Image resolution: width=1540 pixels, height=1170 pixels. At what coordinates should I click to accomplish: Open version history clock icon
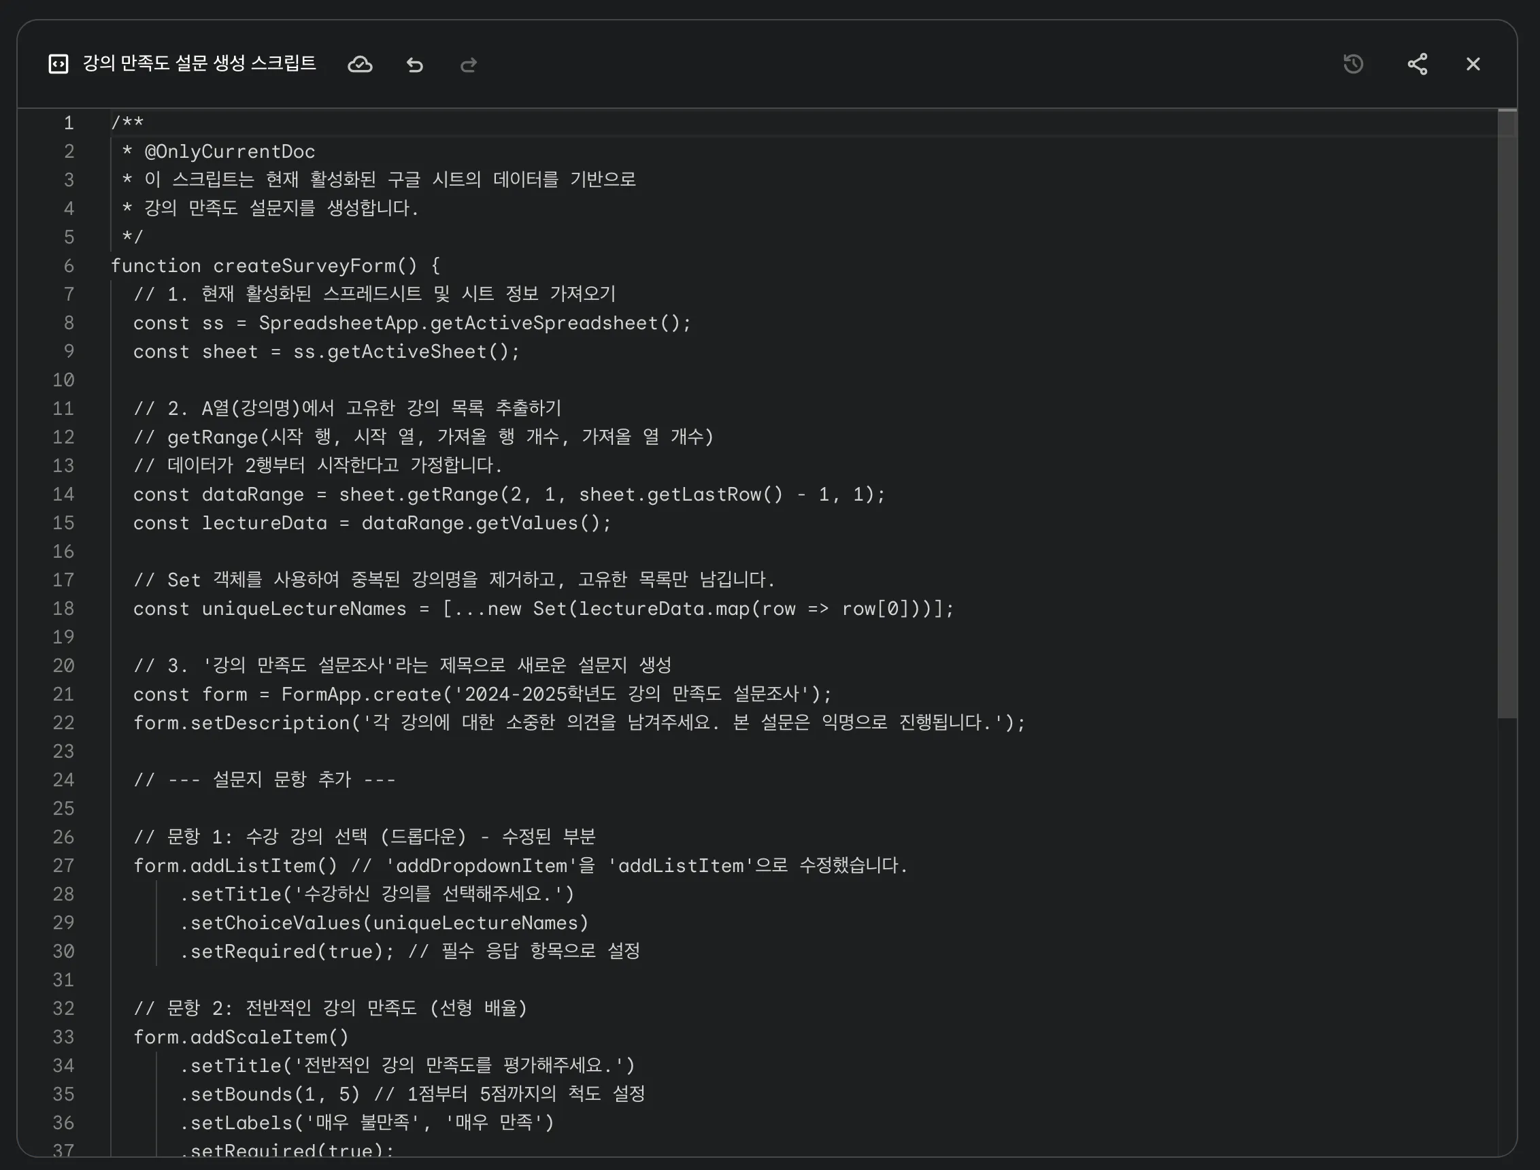1353,64
